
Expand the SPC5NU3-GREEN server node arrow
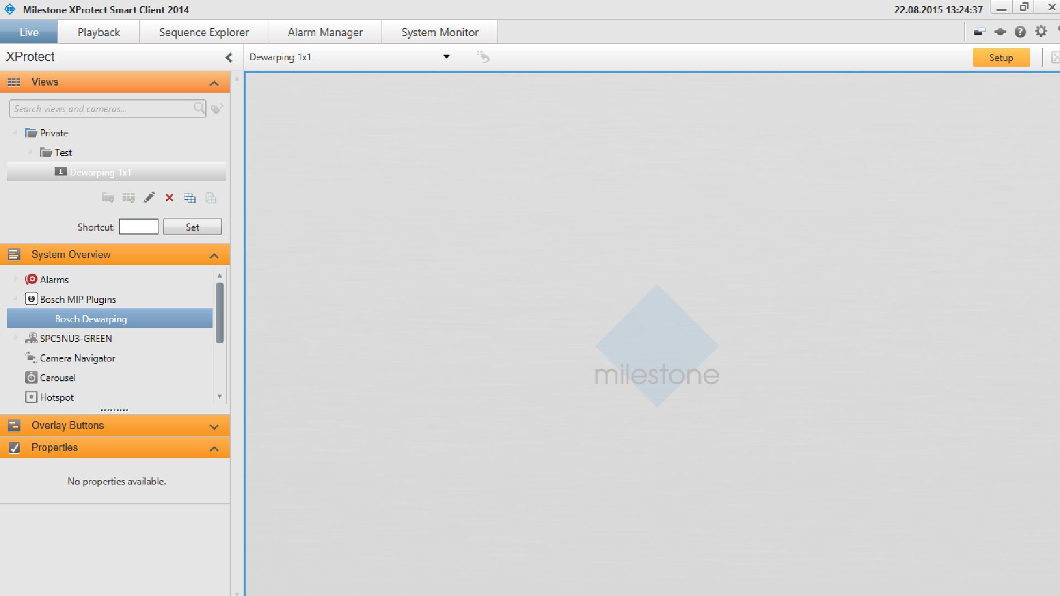(15, 338)
